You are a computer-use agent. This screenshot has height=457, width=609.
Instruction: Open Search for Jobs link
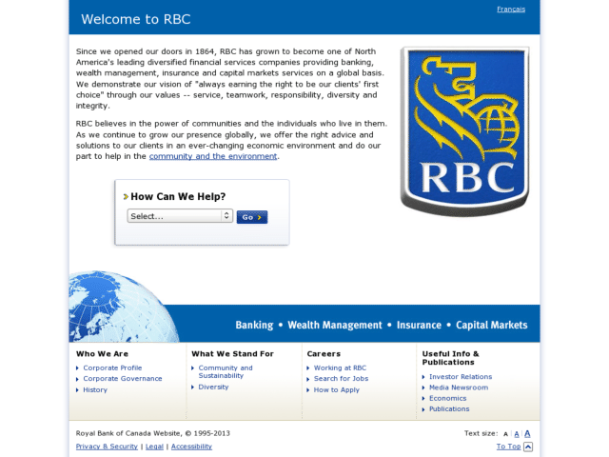[x=341, y=379]
